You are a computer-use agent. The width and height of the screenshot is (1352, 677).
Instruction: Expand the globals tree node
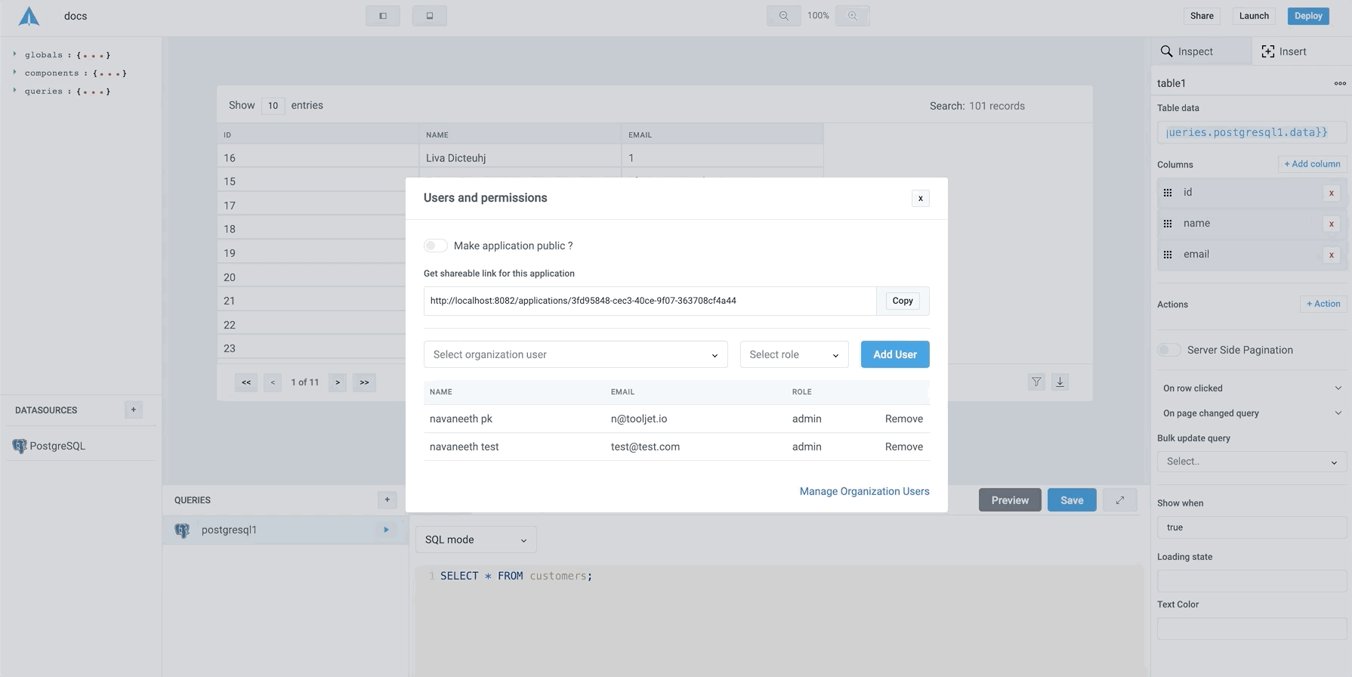pos(15,54)
